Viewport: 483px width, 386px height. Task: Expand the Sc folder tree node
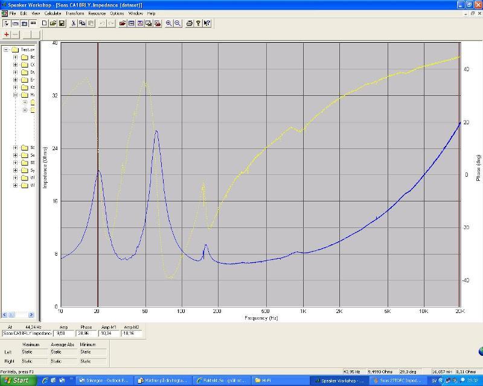[x=15, y=148]
